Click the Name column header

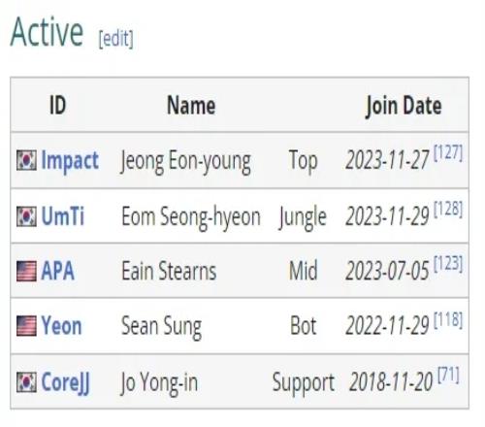(x=191, y=106)
